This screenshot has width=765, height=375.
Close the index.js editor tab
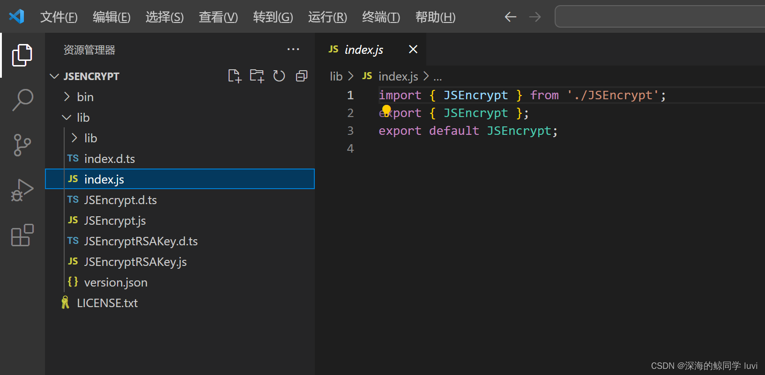pyautogui.click(x=413, y=49)
